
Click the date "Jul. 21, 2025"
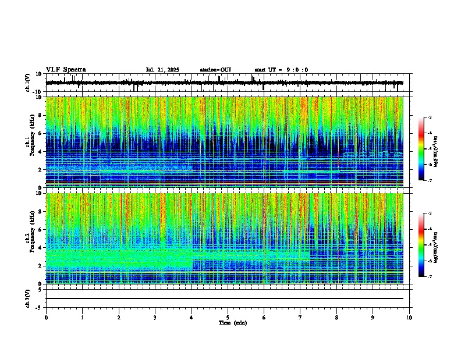pyautogui.click(x=162, y=70)
